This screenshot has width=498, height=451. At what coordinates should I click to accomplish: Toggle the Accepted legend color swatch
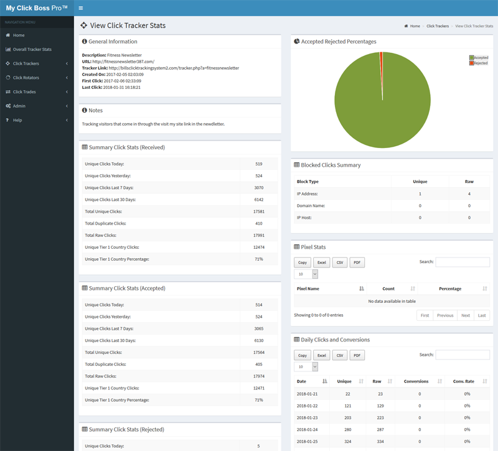point(471,58)
